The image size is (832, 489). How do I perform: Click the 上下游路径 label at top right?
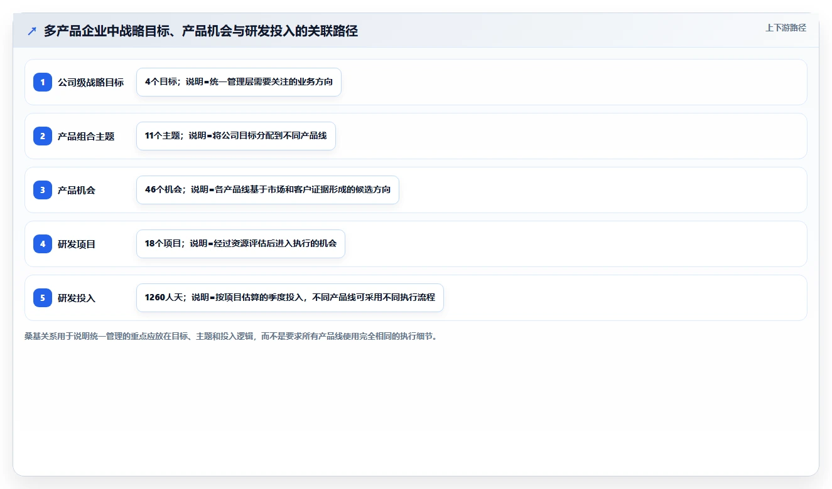tap(786, 28)
